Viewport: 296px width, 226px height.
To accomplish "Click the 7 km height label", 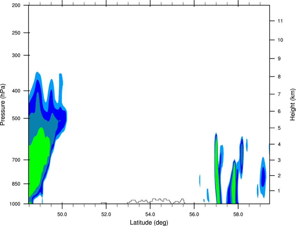I will point(279,94).
